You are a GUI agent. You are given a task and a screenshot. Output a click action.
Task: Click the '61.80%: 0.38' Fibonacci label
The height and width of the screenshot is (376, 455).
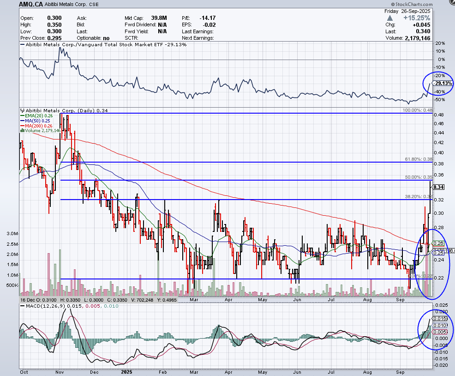click(419, 159)
